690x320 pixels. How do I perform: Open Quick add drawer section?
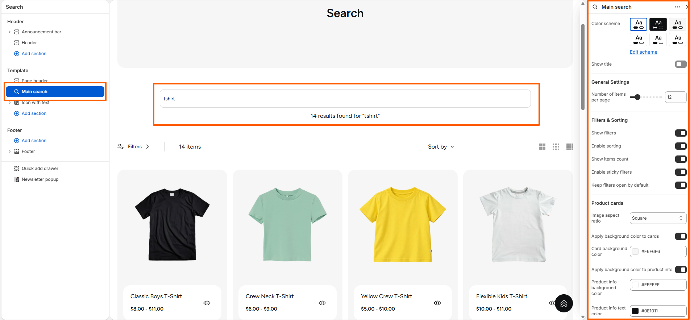[x=40, y=169]
